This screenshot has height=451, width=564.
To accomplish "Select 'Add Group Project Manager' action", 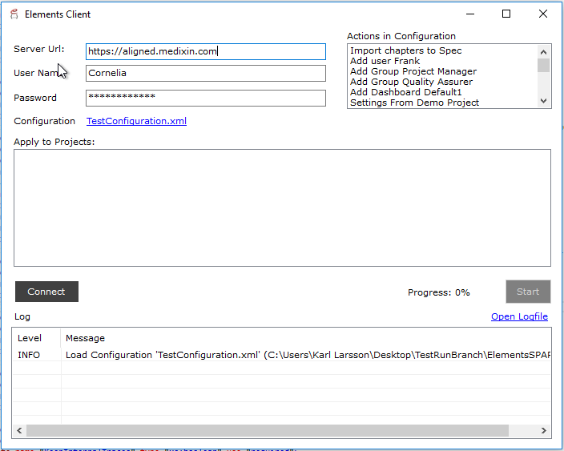I will [x=413, y=71].
